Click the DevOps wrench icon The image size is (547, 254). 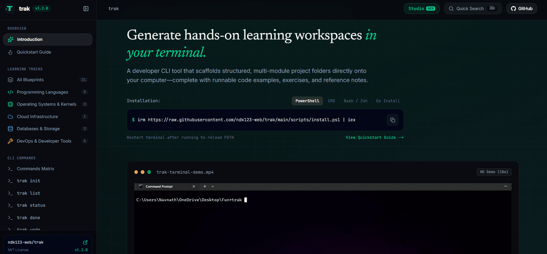click(10, 141)
